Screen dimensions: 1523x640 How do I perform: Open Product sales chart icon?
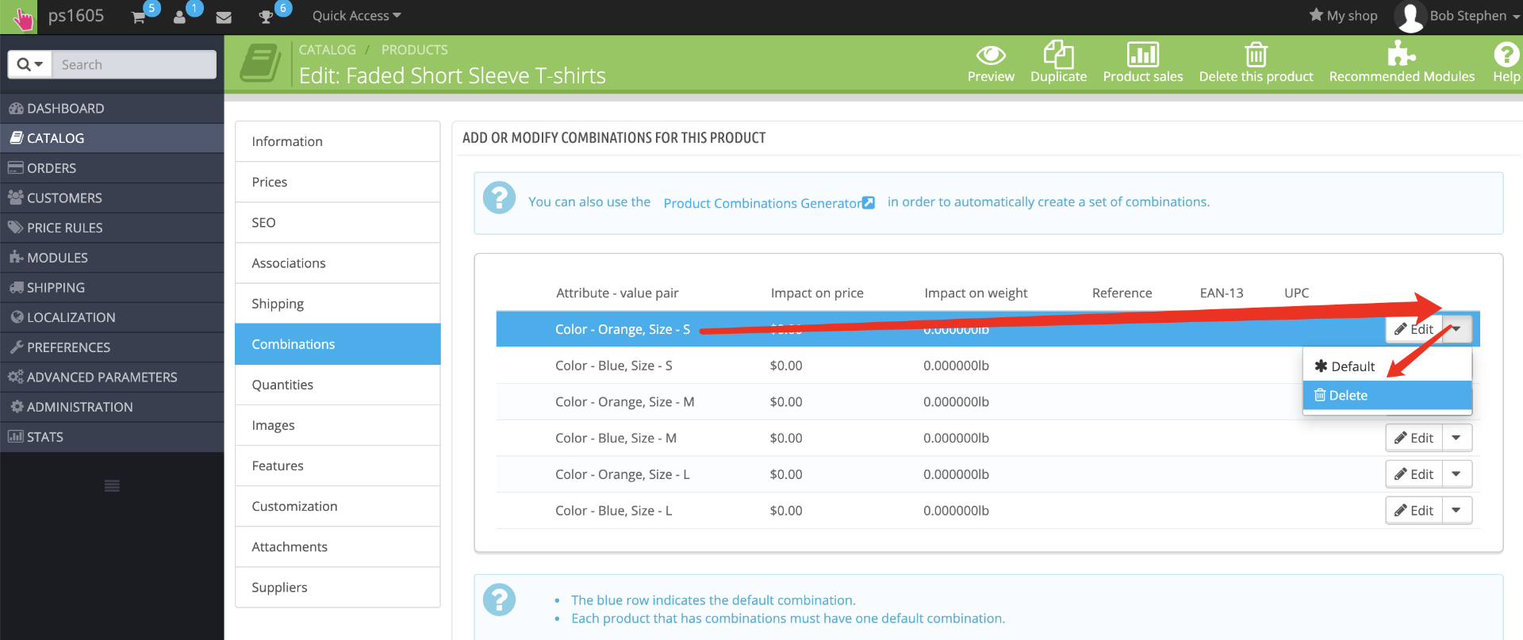click(x=1142, y=54)
